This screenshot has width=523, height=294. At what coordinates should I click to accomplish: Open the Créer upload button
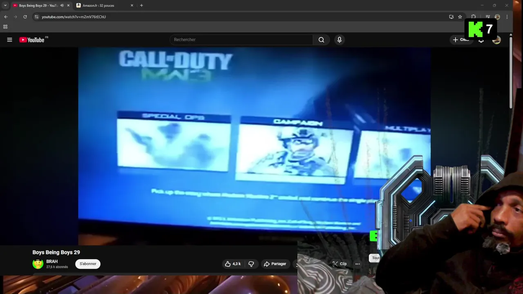point(461,40)
